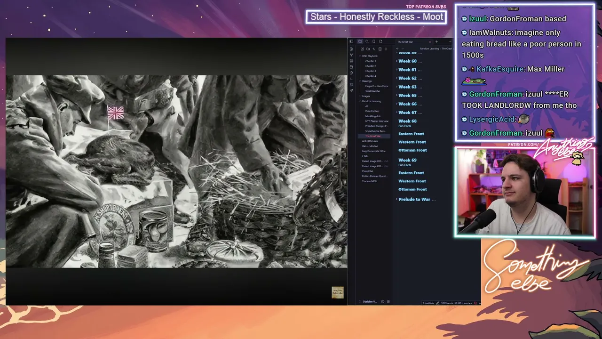This screenshot has height=339, width=602.
Task: Open the AI note
Action: click(367, 106)
